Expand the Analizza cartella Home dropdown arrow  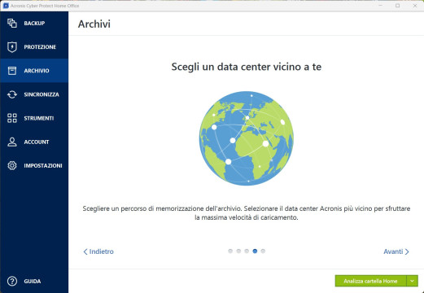tap(412, 281)
